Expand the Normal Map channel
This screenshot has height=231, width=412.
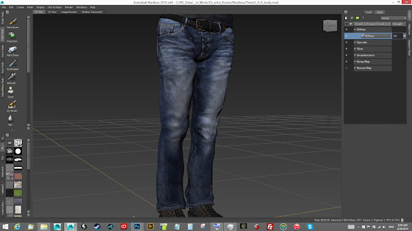pyautogui.click(x=355, y=68)
